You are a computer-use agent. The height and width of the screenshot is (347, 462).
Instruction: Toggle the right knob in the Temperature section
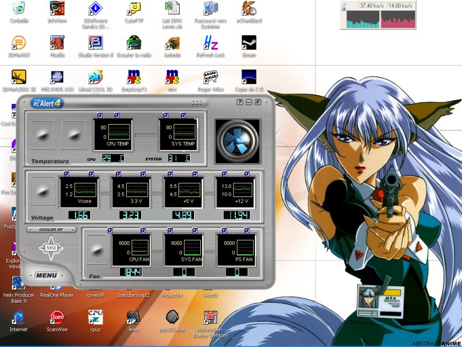(x=74, y=134)
